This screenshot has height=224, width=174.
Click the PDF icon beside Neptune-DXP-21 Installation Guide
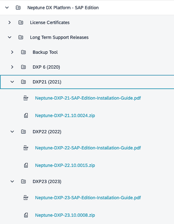point(26,98)
